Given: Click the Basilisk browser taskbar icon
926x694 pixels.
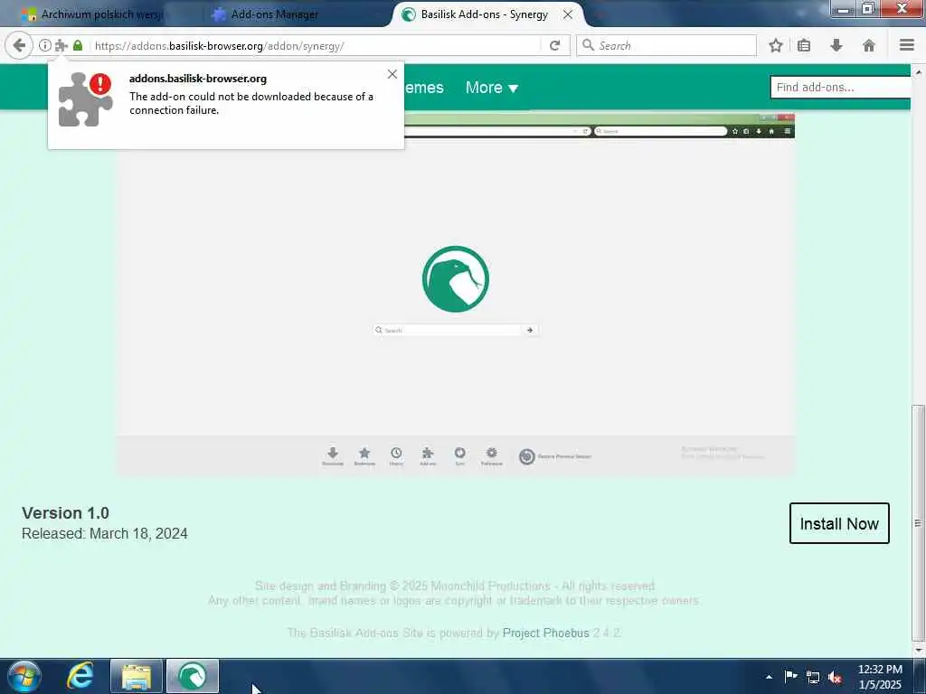Looking at the screenshot, I should (x=193, y=676).
